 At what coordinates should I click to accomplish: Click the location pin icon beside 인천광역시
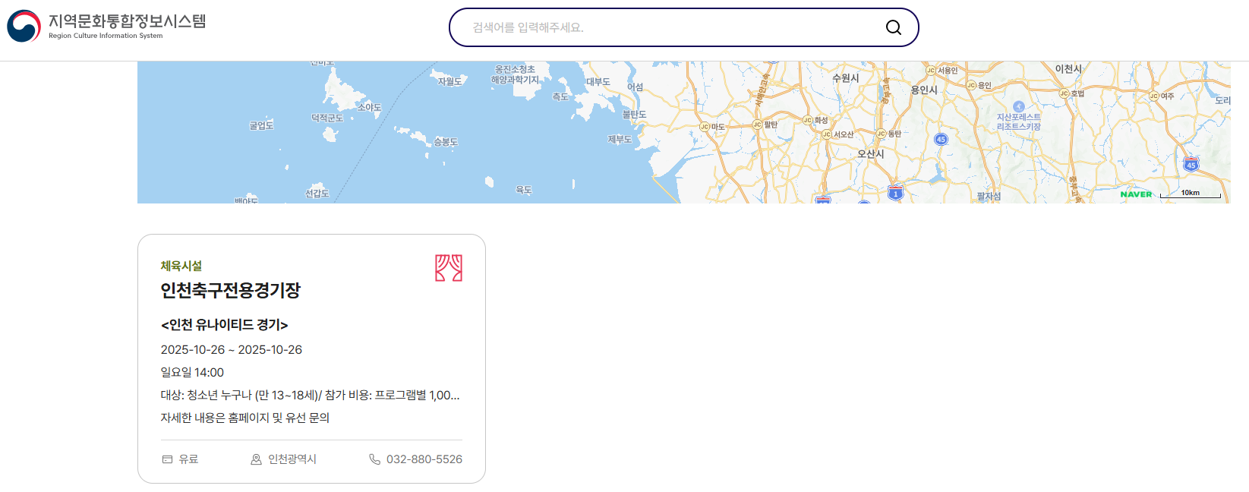point(256,459)
